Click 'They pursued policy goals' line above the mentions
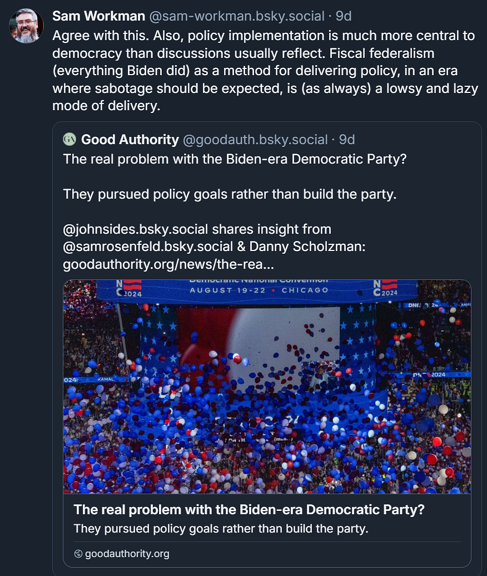This screenshot has width=487, height=576. pyautogui.click(x=229, y=194)
